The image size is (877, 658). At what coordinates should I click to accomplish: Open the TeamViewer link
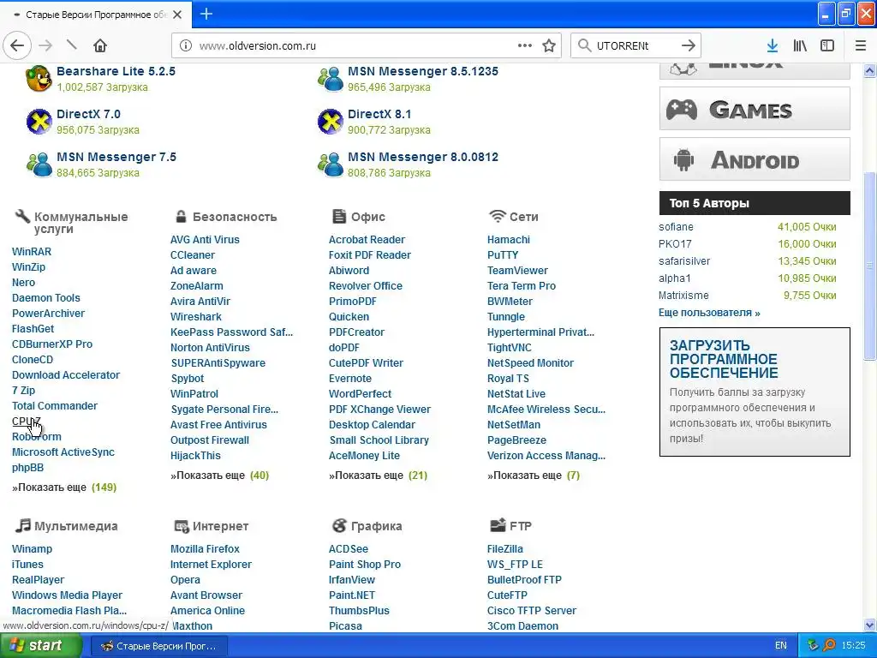(x=517, y=270)
